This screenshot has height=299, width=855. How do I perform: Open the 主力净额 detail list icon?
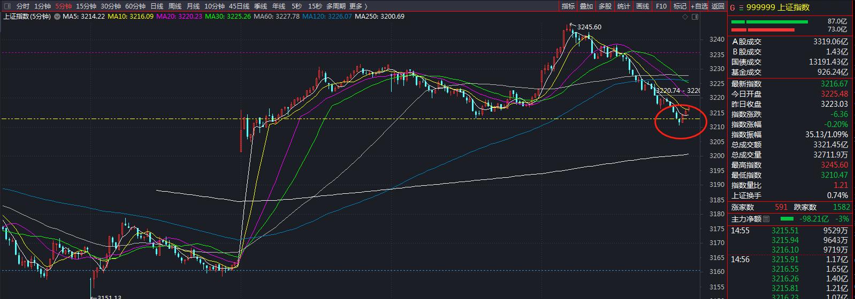pos(766,219)
